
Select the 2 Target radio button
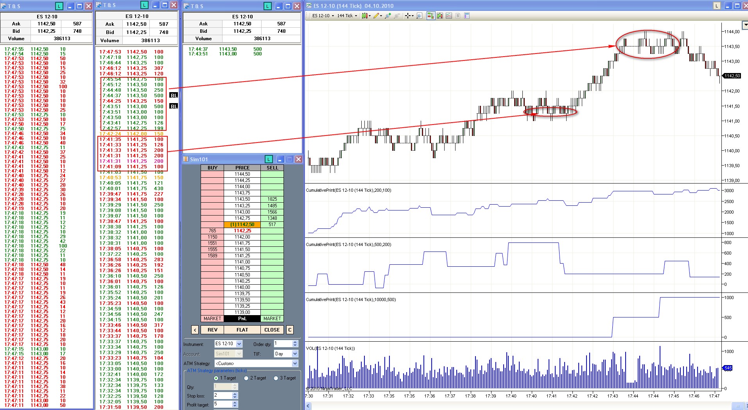coord(246,378)
